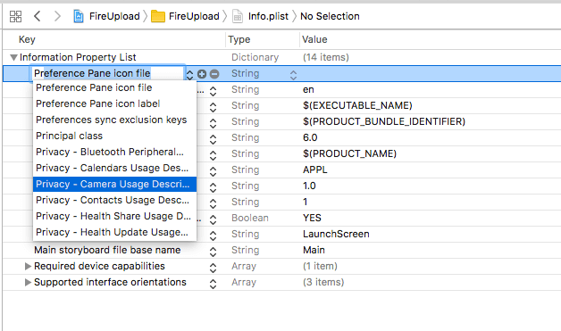Screen dimensions: 561x331
Task: Click the Info.plist file icon
Action: pos(238,16)
